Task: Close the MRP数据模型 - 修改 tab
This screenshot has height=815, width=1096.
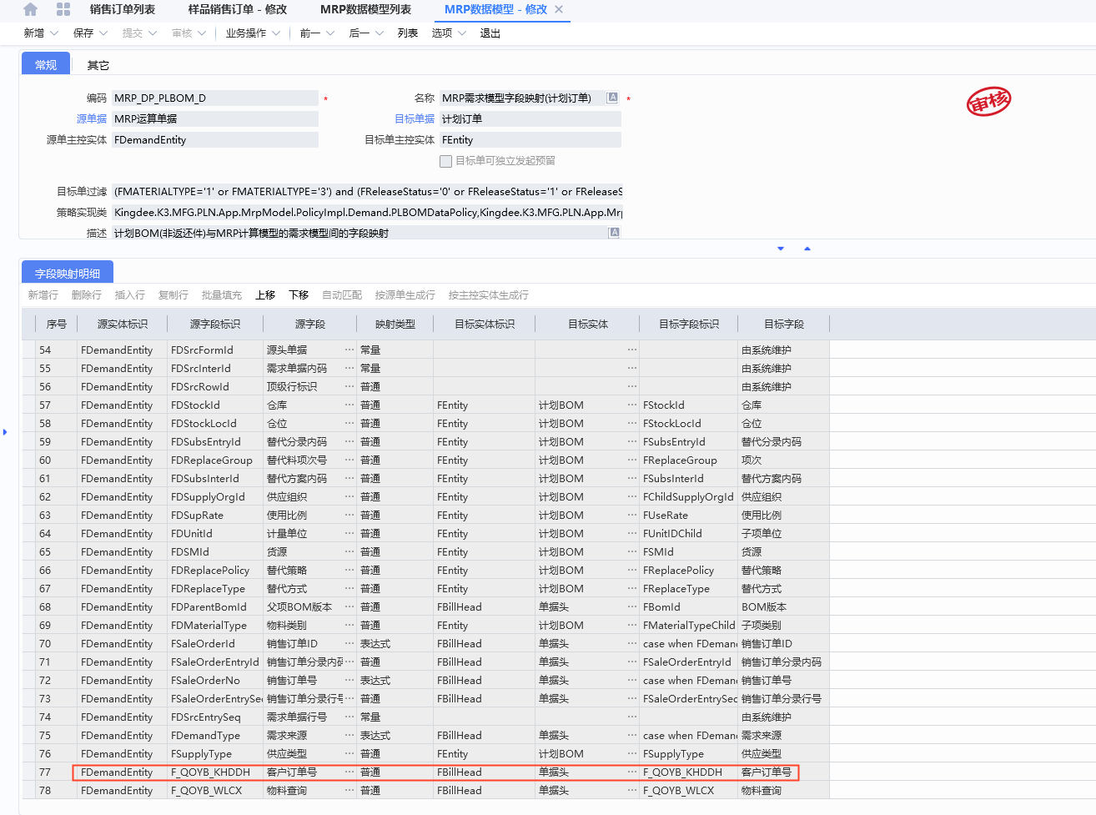Action: [x=559, y=9]
